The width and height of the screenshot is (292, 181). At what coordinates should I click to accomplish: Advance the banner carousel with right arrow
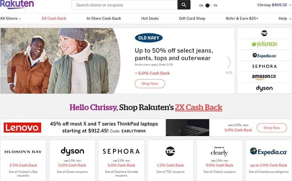229,62
